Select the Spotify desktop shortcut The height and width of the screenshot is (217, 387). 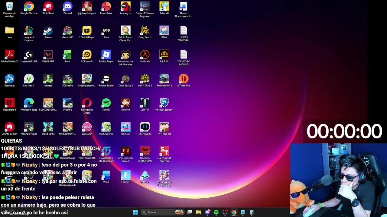click(x=106, y=105)
